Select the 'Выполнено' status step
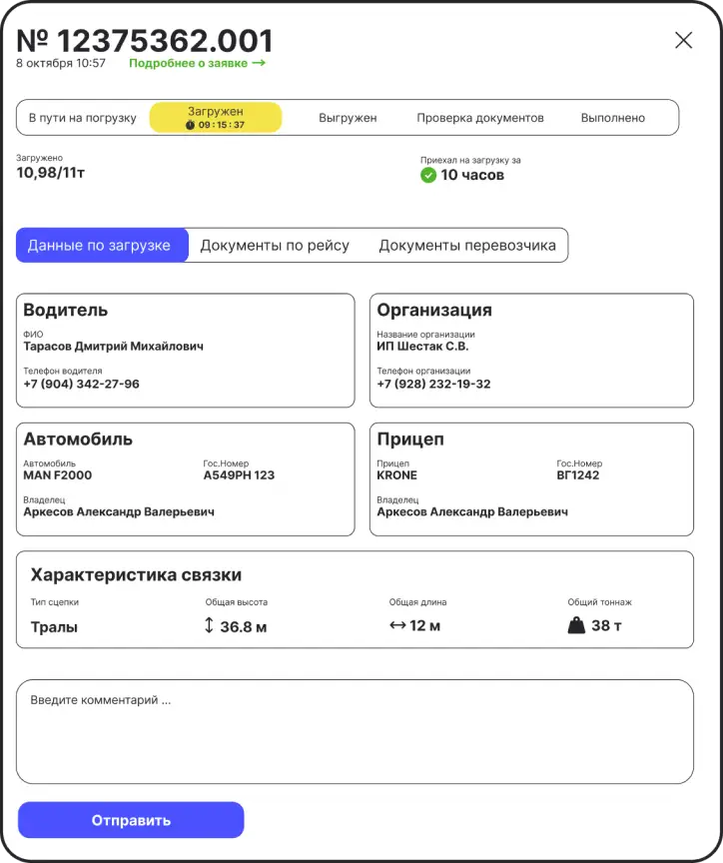Screen dimensions: 723x863 (612, 118)
